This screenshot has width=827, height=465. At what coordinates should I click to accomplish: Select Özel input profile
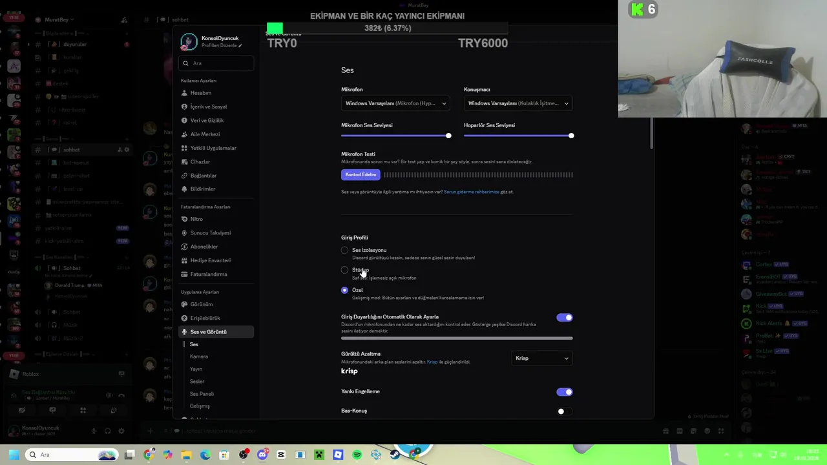[344, 290]
